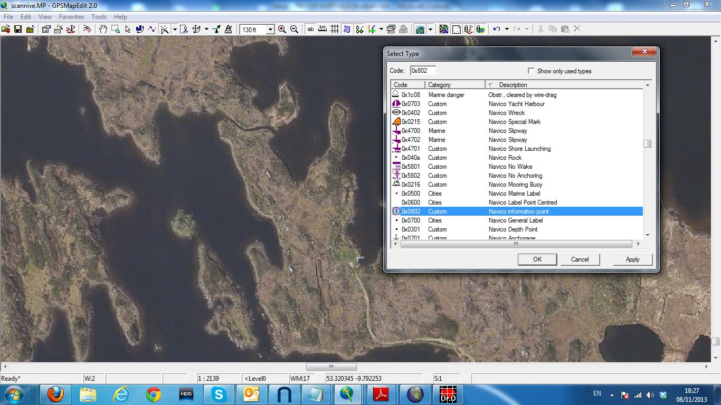Image resolution: width=721 pixels, height=405 pixels.
Task: Toggle the grid lines icon
Action: 335,29
